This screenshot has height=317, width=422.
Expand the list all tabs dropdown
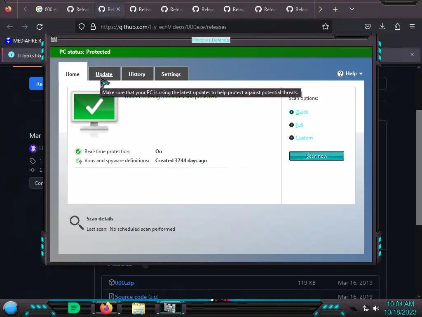(352, 9)
